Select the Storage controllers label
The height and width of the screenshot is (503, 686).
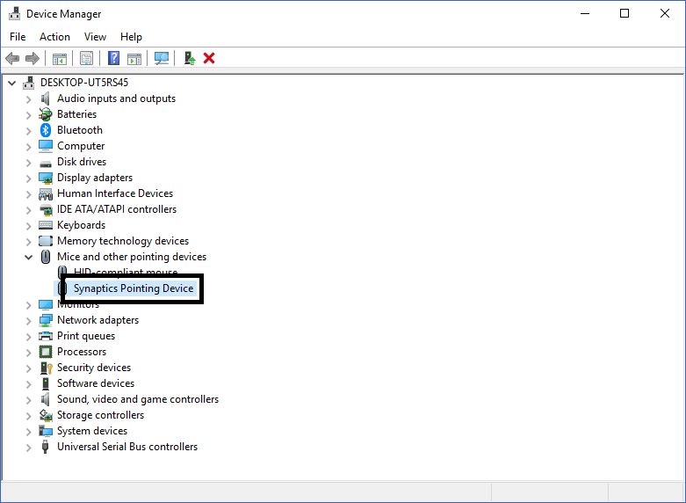(101, 415)
